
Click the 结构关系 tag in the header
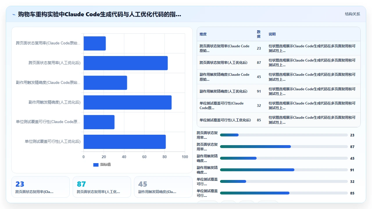(x=353, y=14)
